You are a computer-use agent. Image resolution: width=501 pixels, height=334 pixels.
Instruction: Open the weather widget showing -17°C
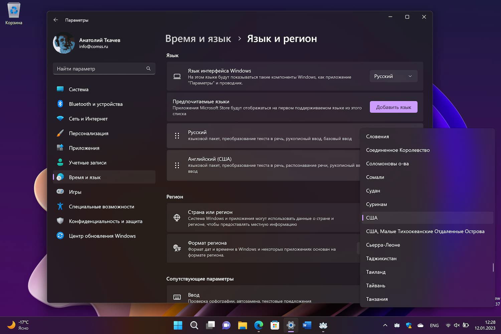pos(18,325)
